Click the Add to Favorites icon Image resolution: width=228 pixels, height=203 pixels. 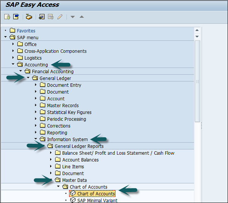pyautogui.click(x=41, y=17)
